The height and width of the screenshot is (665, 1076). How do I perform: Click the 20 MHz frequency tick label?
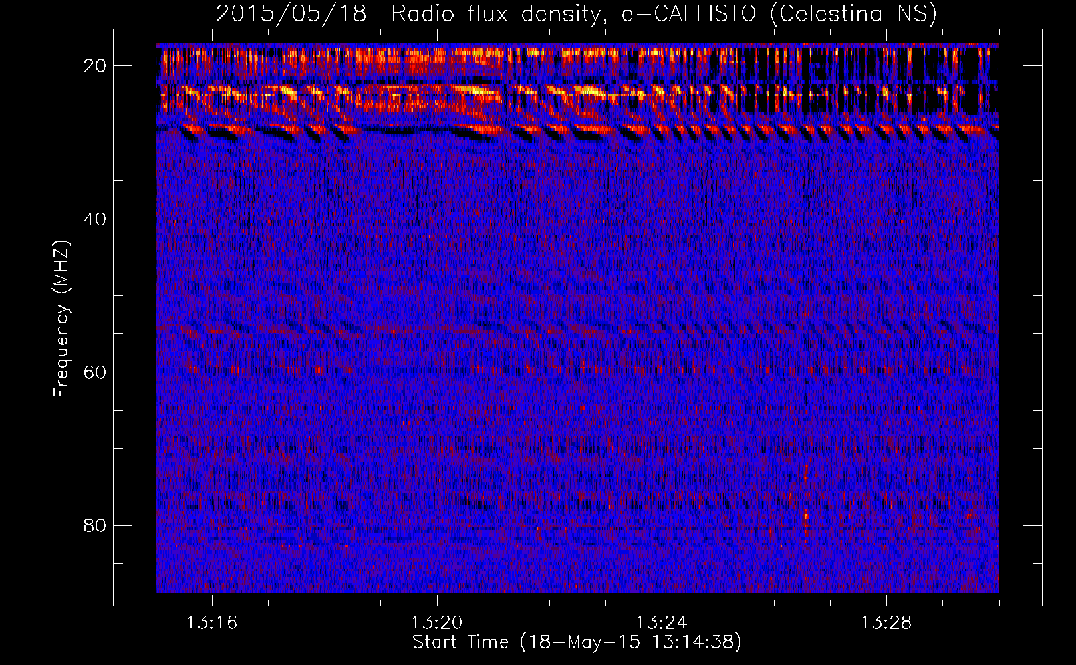point(96,66)
